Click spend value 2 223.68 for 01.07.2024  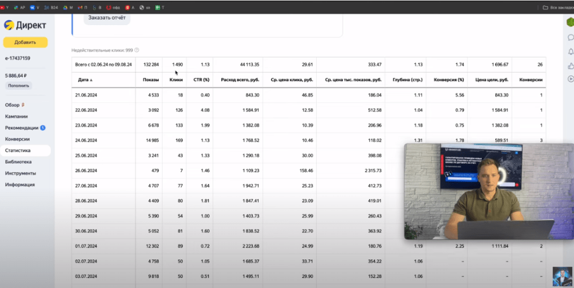coord(251,246)
